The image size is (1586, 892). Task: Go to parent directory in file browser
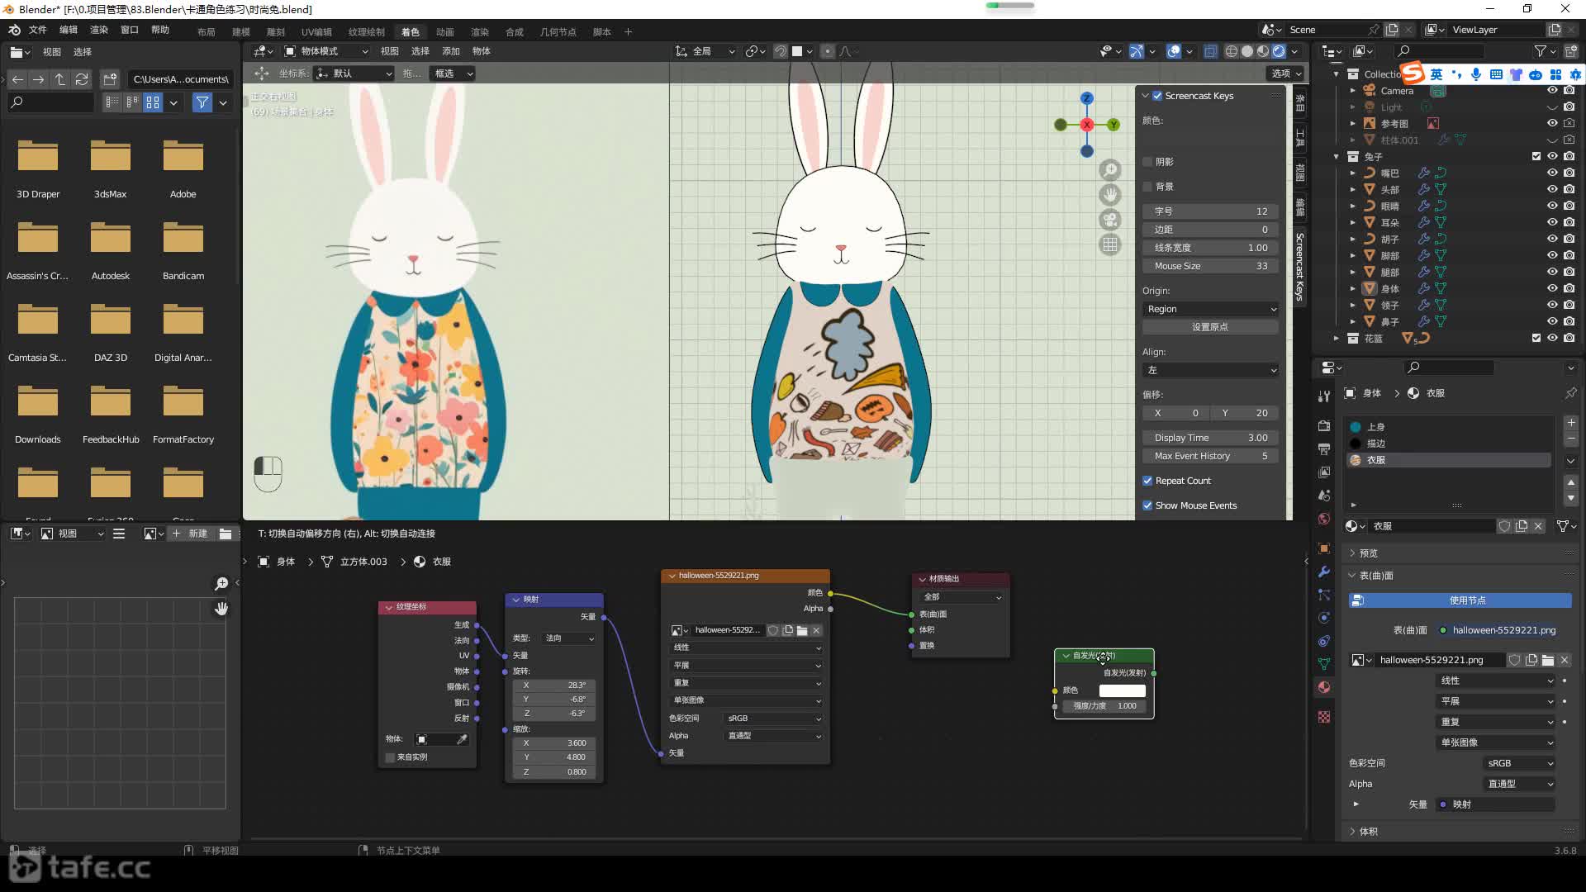click(60, 79)
